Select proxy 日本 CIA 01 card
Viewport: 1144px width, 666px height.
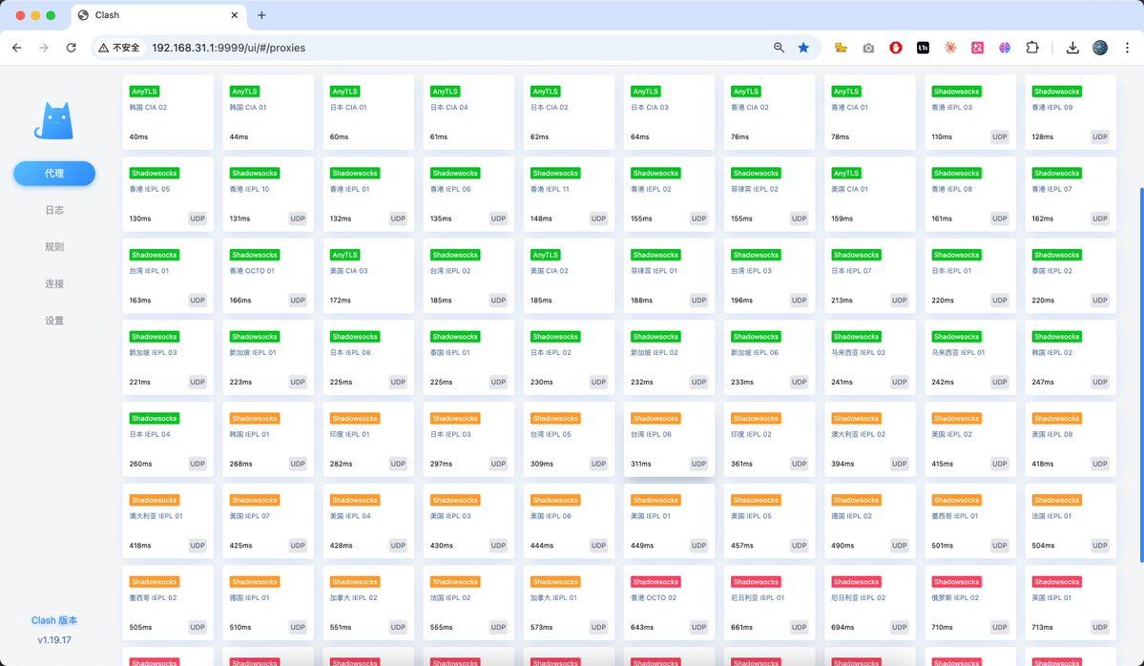(368, 113)
